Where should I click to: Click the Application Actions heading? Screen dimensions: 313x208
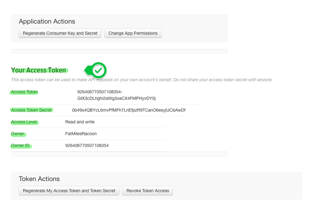pos(47,21)
